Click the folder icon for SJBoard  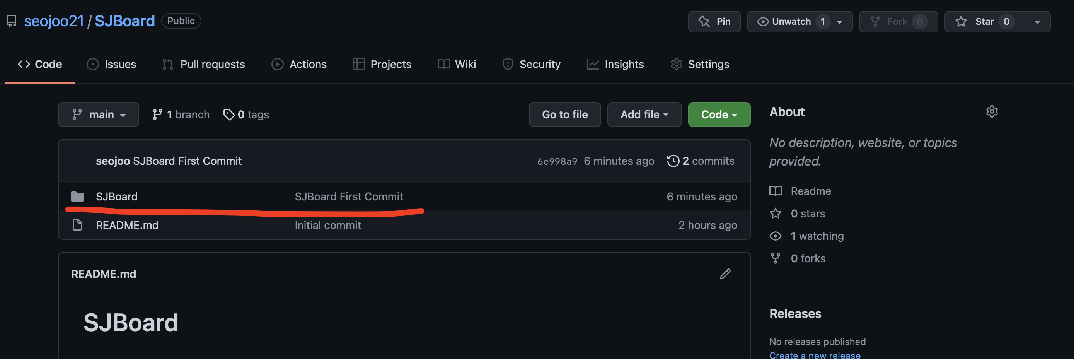pyautogui.click(x=77, y=197)
